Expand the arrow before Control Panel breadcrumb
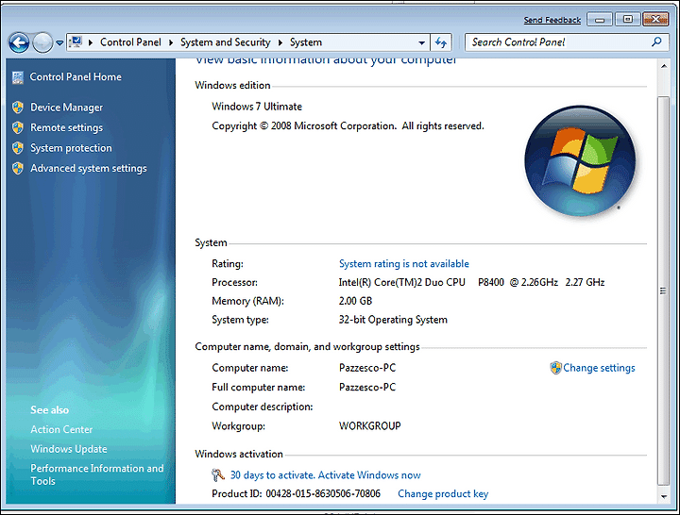The width and height of the screenshot is (680, 515). click(91, 42)
